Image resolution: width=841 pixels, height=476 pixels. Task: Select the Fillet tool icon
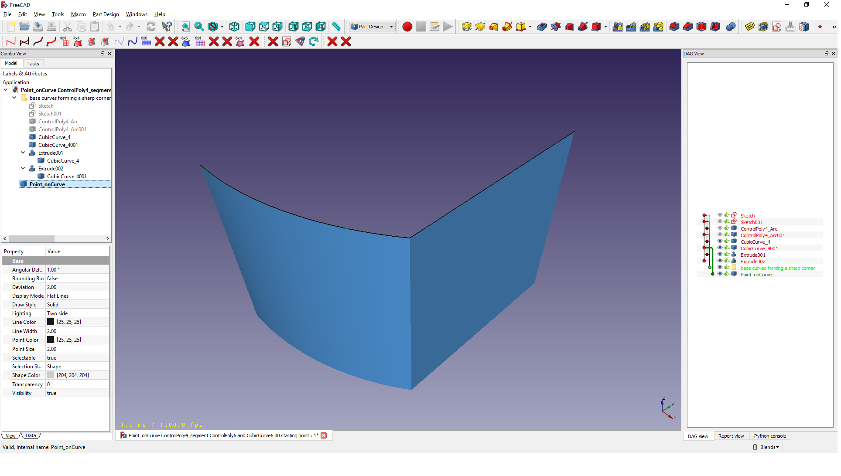coord(674,27)
